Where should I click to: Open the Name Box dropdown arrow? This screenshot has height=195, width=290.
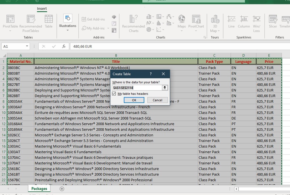27,46
